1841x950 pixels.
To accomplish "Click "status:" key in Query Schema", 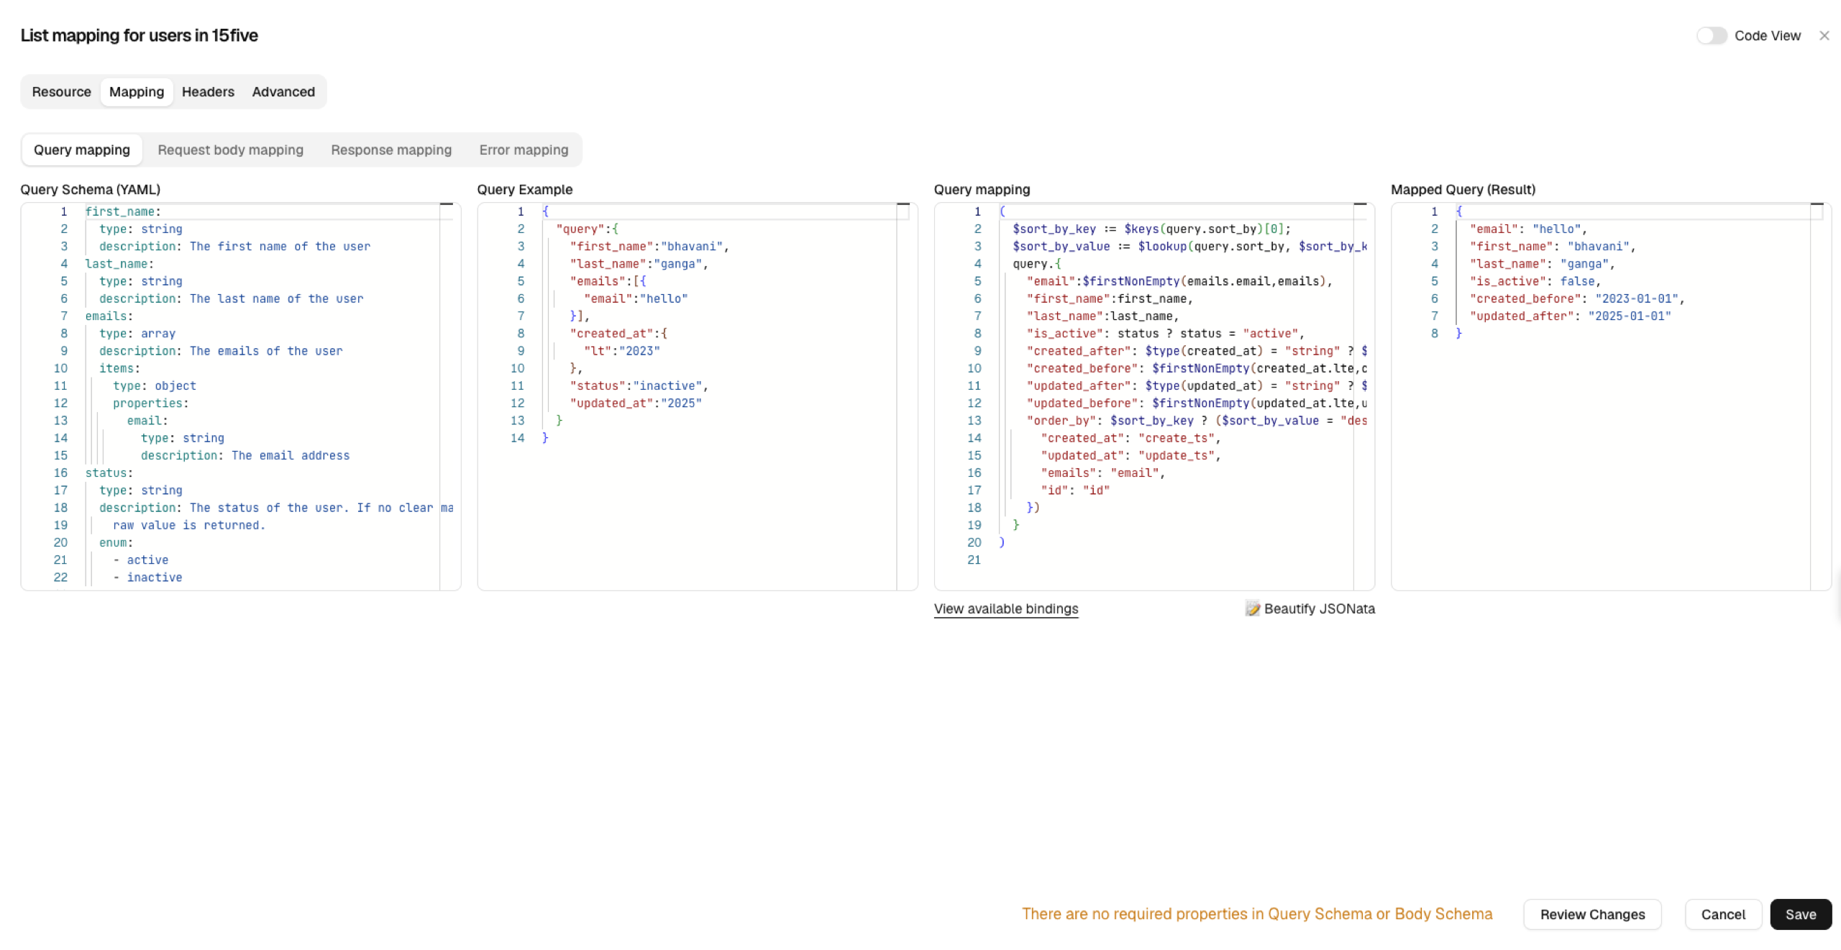I will tap(109, 472).
